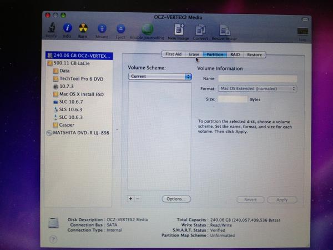Click the volume Name input field
333x250 pixels.
click(x=258, y=78)
